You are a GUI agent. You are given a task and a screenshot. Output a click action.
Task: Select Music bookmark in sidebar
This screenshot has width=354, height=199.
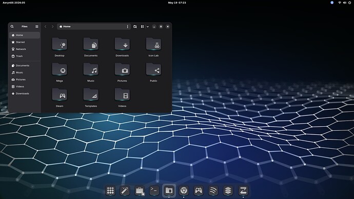pos(25,73)
